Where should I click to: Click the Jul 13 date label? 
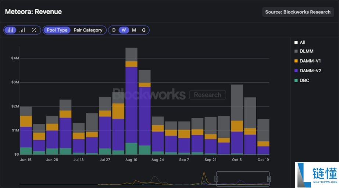(78, 160)
